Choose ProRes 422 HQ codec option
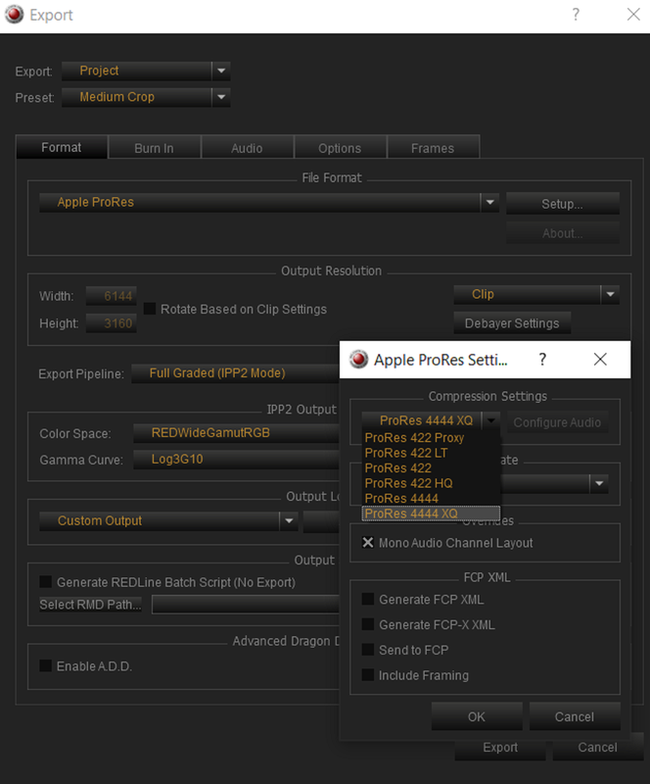The width and height of the screenshot is (650, 784). click(431, 483)
